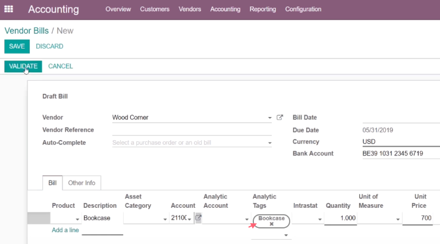The width and height of the screenshot is (440, 244).
Task: Go back to Vendor Bills breadcrumb
Action: tap(26, 30)
